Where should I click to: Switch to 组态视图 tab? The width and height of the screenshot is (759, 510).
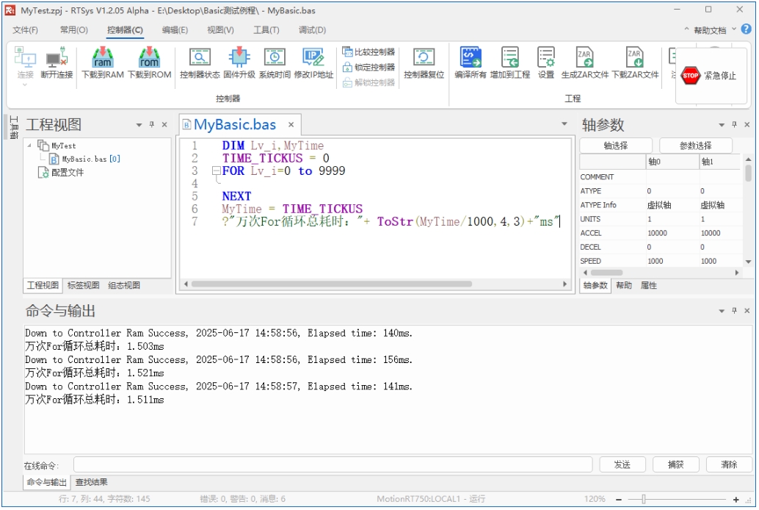point(124,286)
